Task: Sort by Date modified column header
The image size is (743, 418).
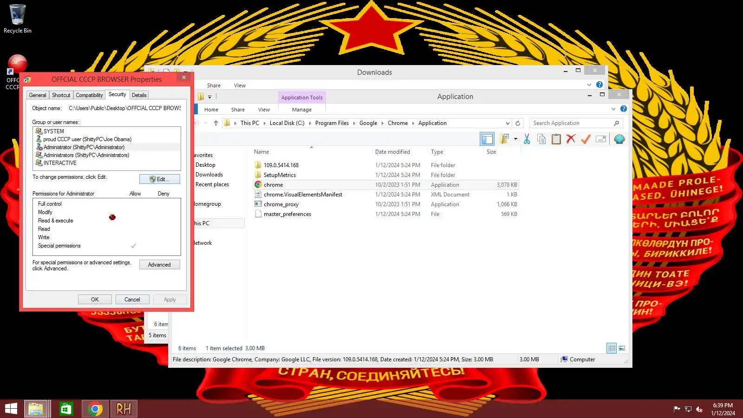Action: (399, 152)
